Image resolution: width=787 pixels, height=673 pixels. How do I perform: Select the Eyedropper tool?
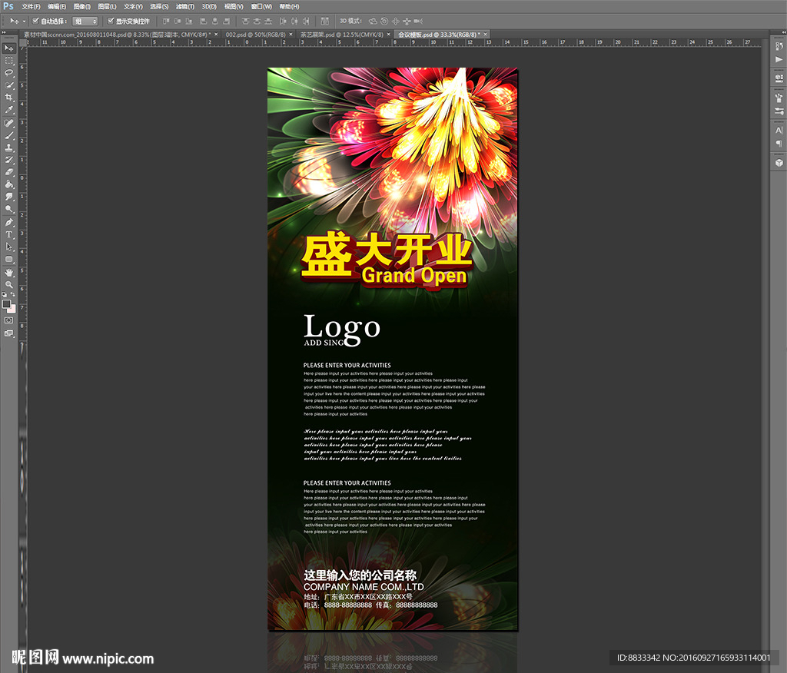click(x=9, y=110)
